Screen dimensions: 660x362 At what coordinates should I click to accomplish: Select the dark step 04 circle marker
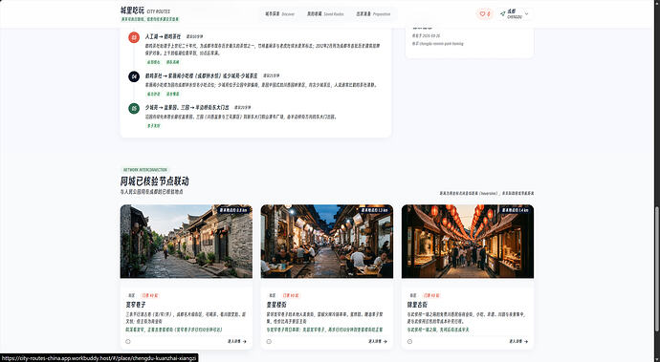click(134, 76)
